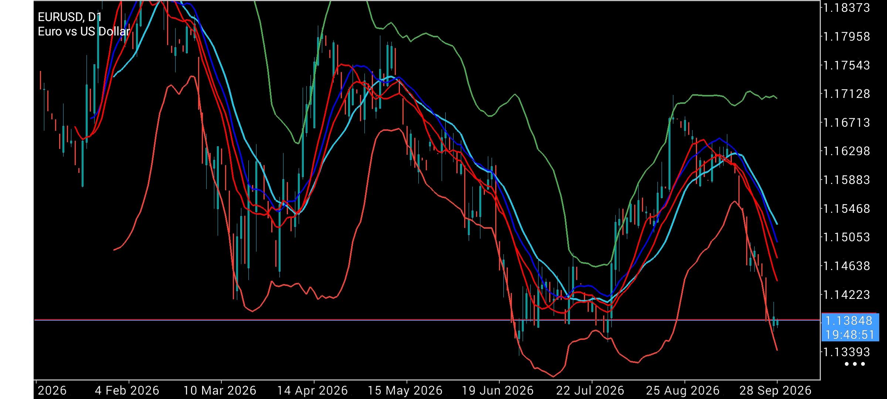This screenshot has height=399, width=887.
Task: Click the 15 May 2026 date label
Action: (x=405, y=391)
